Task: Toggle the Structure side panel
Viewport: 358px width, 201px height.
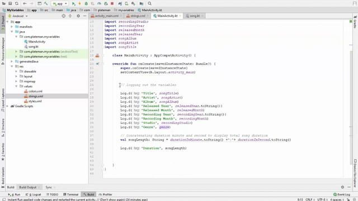Action: tap(3, 128)
